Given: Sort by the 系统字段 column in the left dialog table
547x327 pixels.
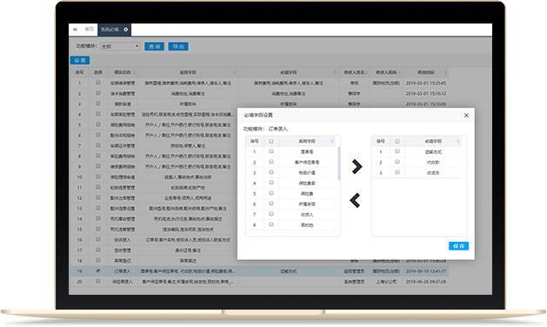Looking at the screenshot, I should click(x=332, y=141).
